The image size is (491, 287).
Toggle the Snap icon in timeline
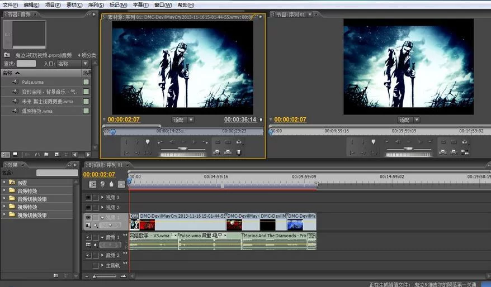tap(92, 184)
